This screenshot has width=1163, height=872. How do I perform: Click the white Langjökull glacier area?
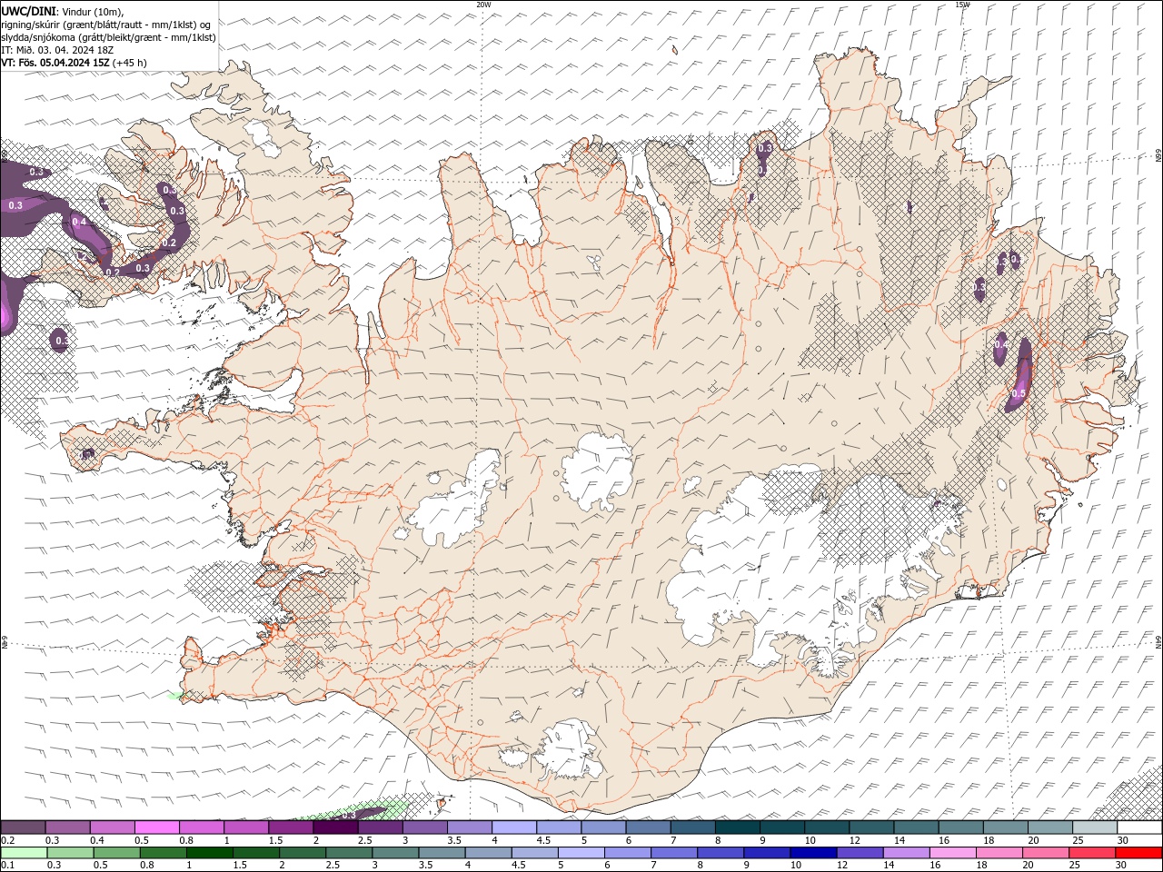[x=459, y=504]
